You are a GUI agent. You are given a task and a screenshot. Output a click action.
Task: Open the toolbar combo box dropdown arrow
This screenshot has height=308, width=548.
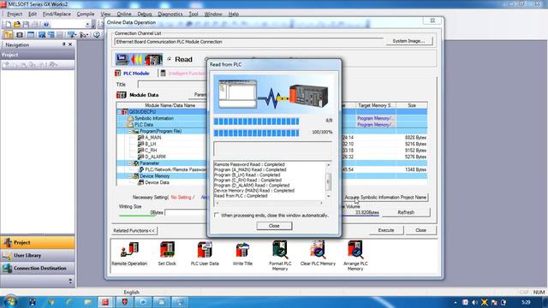click(87, 25)
